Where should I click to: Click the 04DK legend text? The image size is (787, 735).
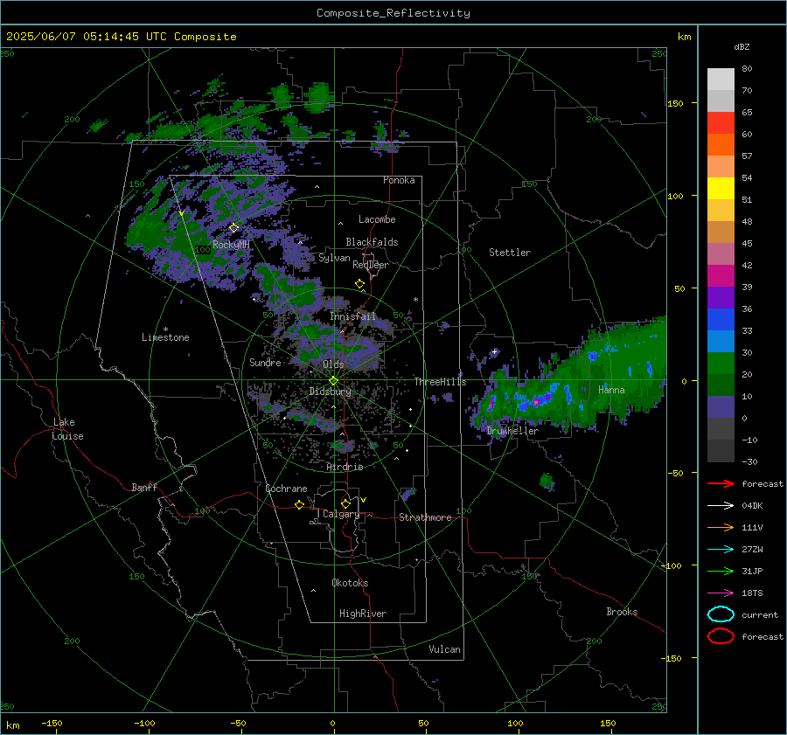[x=752, y=505]
